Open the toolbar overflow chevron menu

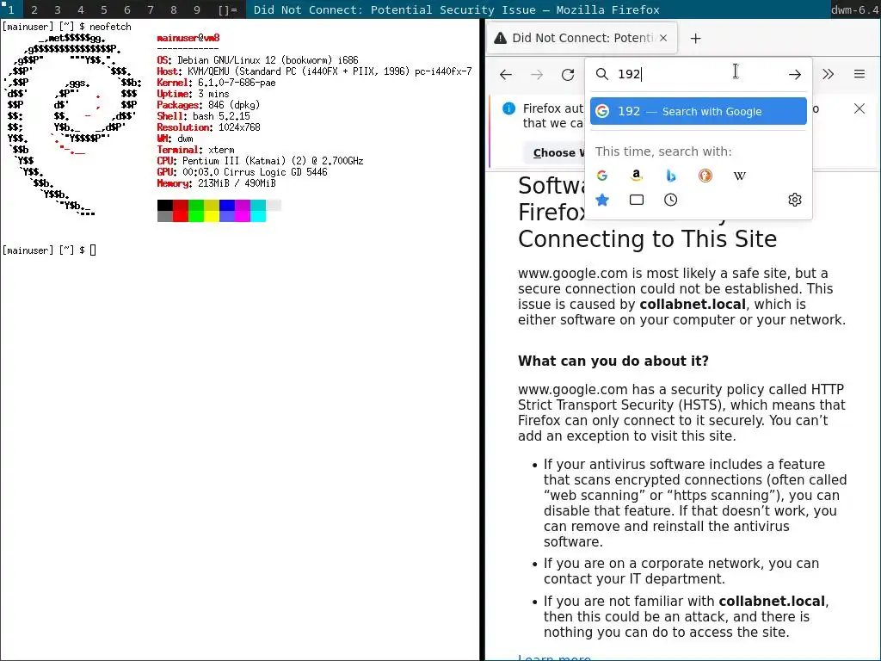829,74
